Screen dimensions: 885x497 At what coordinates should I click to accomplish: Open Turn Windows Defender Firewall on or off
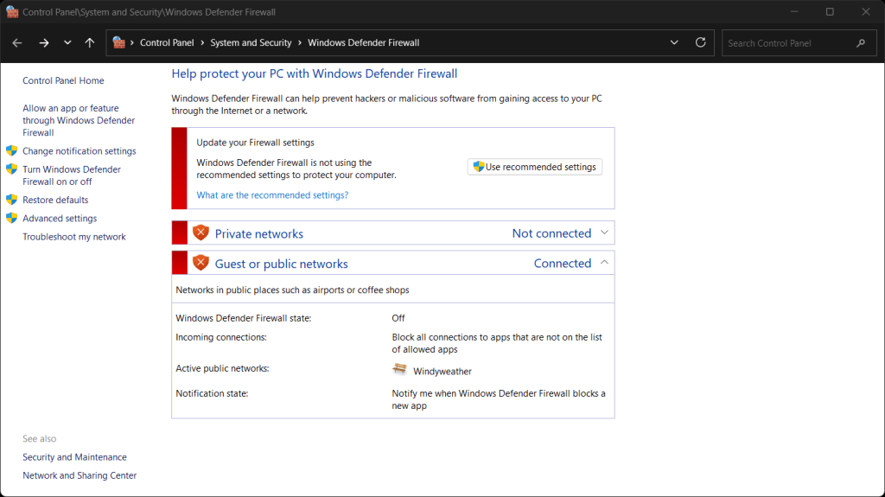click(72, 175)
